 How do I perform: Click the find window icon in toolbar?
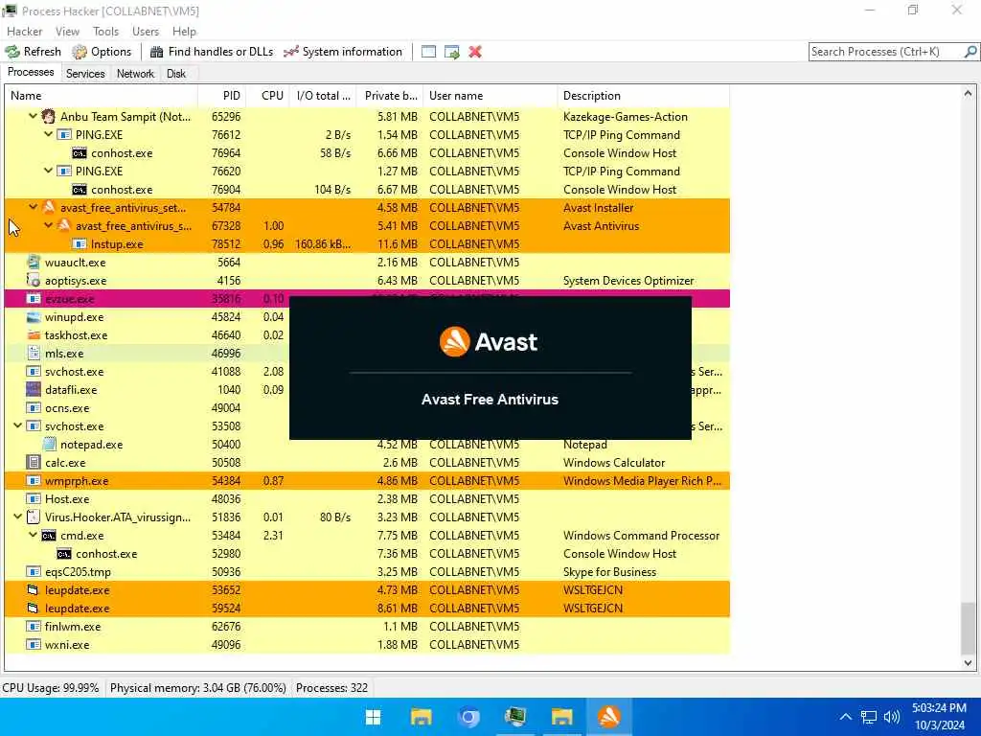428,52
